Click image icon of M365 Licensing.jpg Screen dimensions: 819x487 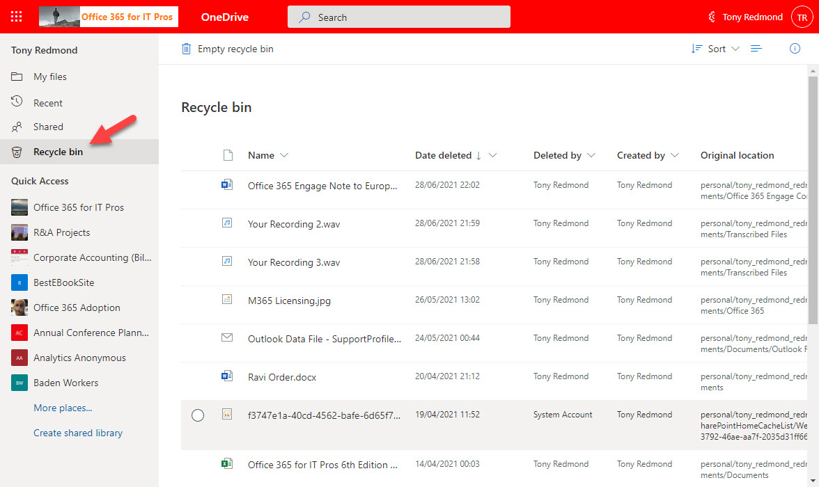click(x=227, y=299)
